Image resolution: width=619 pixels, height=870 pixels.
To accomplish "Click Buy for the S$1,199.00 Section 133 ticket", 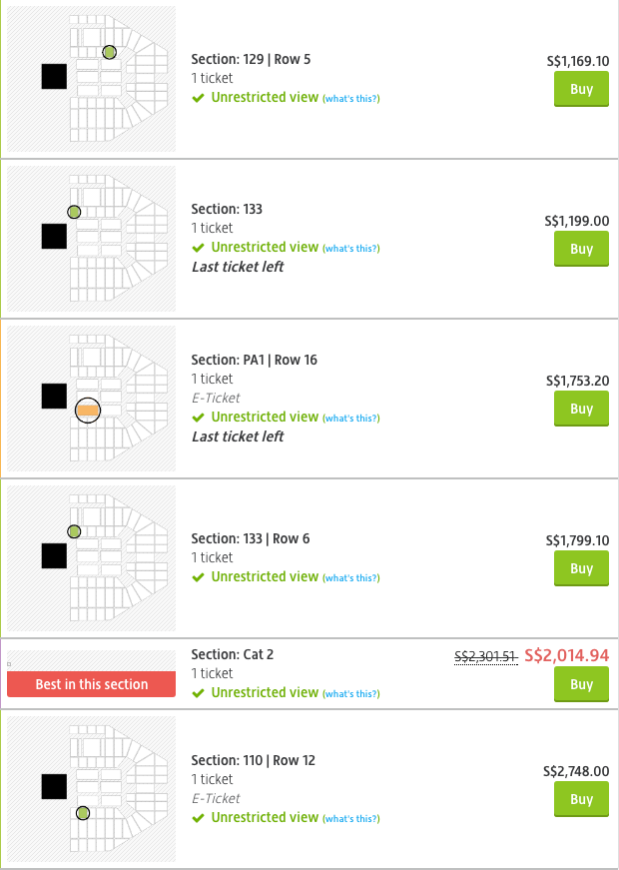I will [581, 250].
